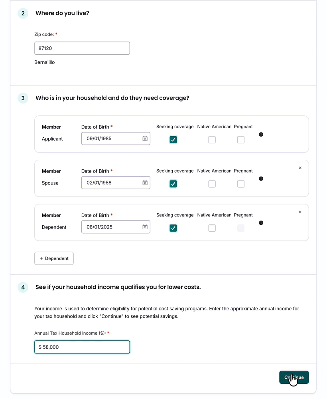The height and width of the screenshot is (399, 327).
Task: Edit the Dependent date of birth field
Action: (x=111, y=227)
